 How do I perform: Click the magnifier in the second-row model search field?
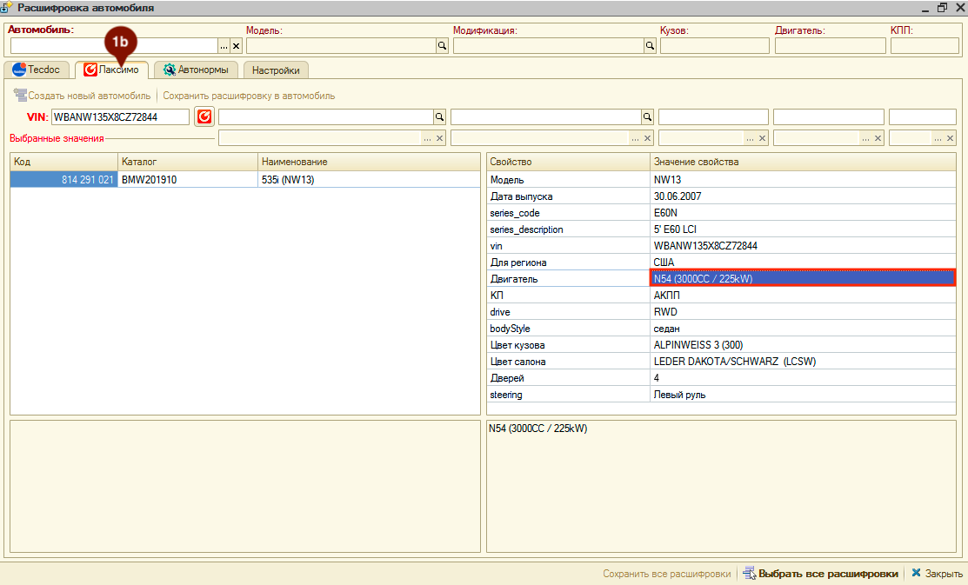pos(439,116)
